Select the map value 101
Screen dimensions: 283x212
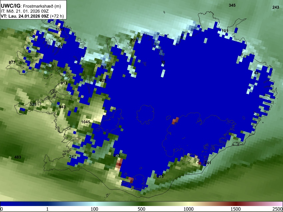[x=225, y=31]
